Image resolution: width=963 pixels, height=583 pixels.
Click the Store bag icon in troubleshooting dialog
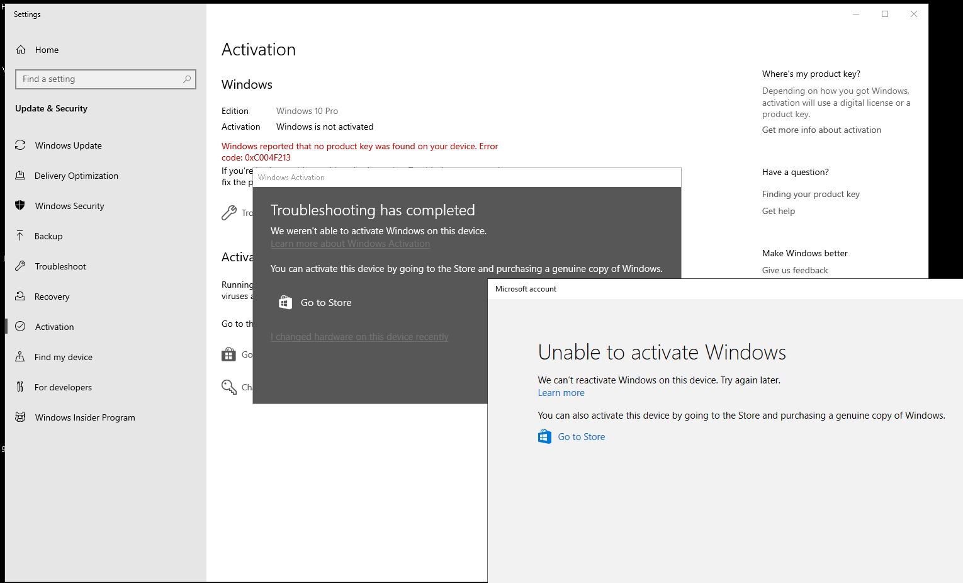pos(285,303)
